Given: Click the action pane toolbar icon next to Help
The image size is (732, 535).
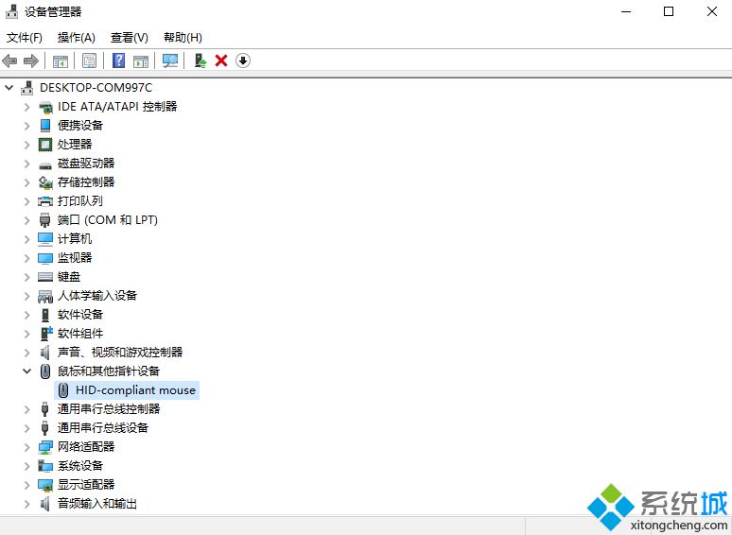Looking at the screenshot, I should click(141, 60).
